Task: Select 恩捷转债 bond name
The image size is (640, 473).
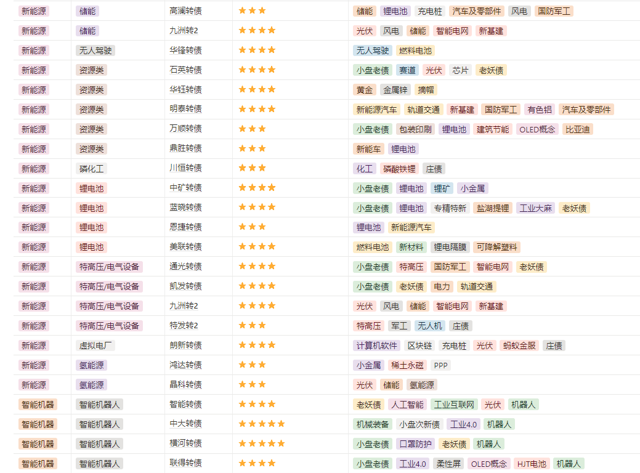Action: click(185, 227)
